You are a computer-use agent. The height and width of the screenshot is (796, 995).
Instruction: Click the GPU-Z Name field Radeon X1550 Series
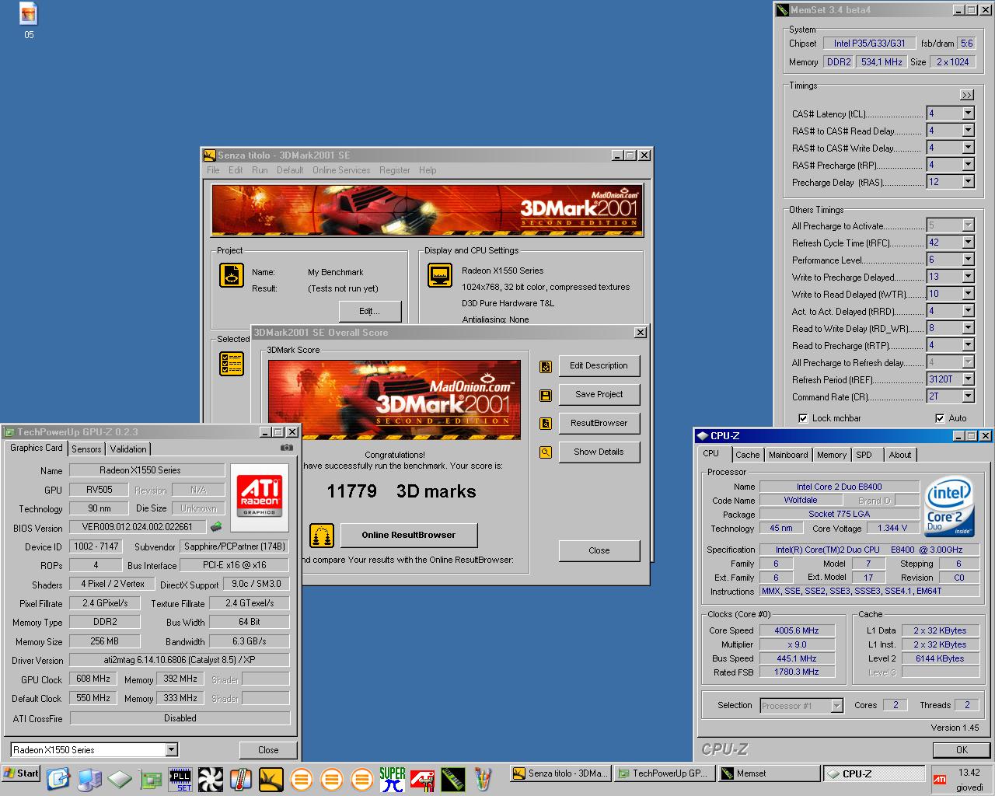[147, 470]
